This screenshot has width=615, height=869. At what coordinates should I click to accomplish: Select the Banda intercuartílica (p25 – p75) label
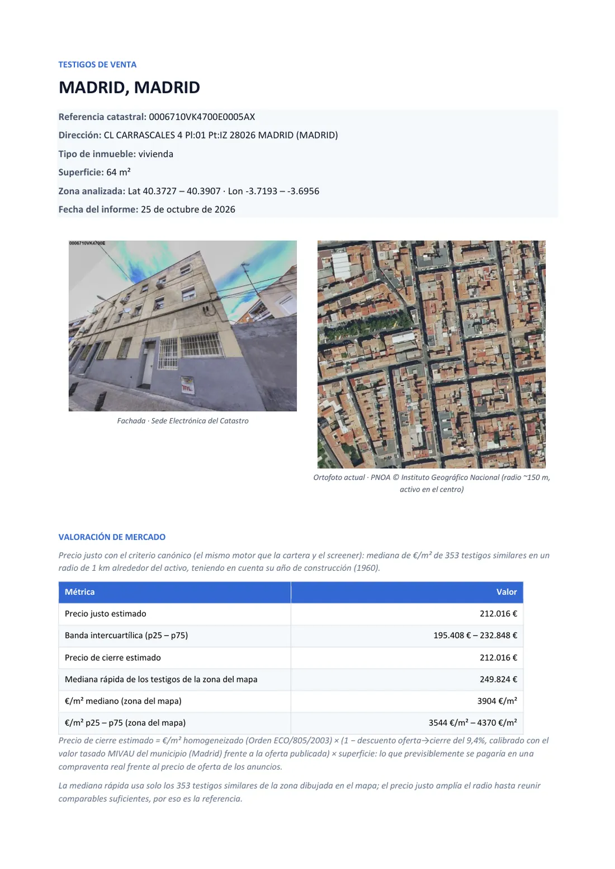click(x=126, y=636)
